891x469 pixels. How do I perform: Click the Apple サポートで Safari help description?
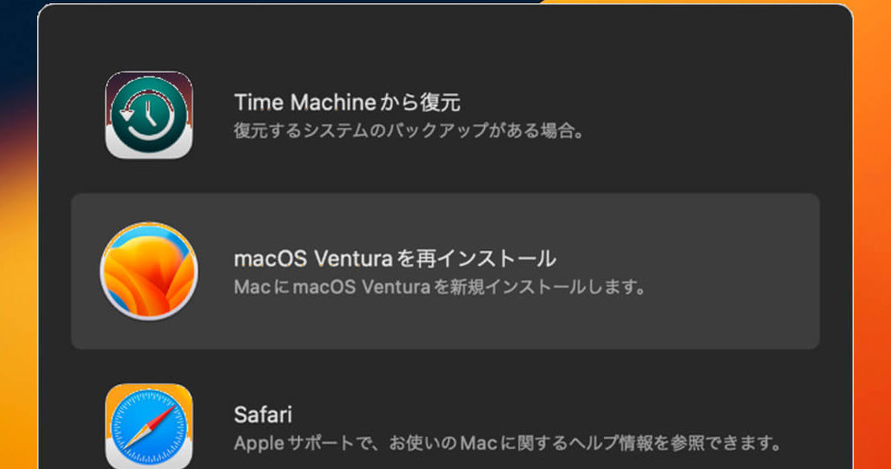click(508, 443)
